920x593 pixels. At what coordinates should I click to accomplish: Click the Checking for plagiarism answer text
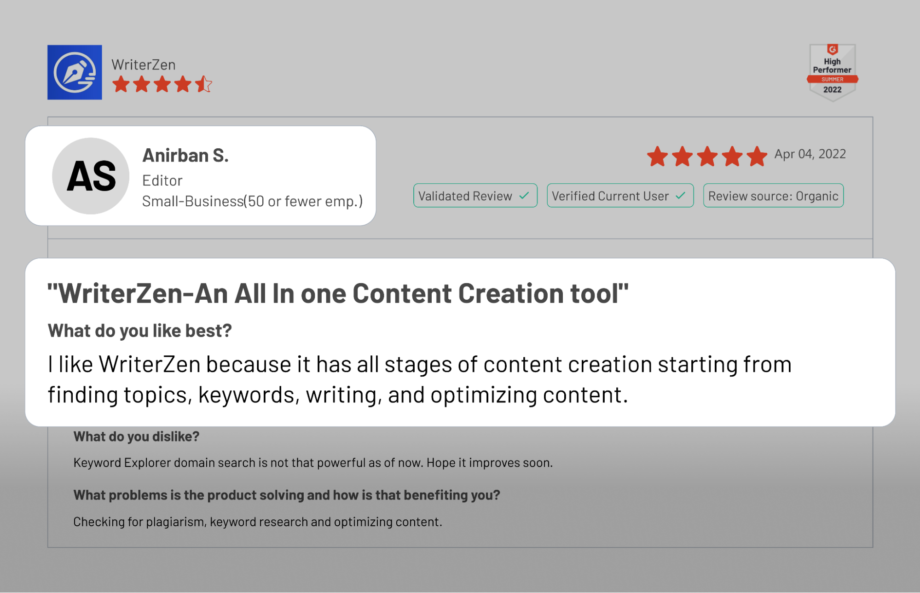[258, 522]
